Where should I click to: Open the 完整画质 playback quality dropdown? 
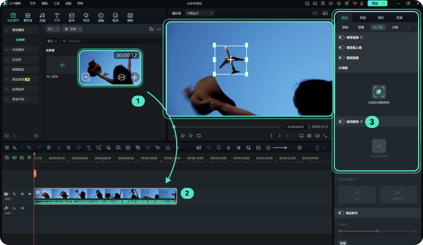coord(200,13)
